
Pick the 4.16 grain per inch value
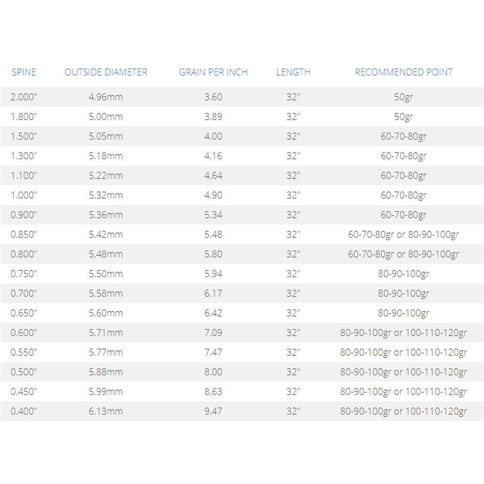click(x=213, y=156)
